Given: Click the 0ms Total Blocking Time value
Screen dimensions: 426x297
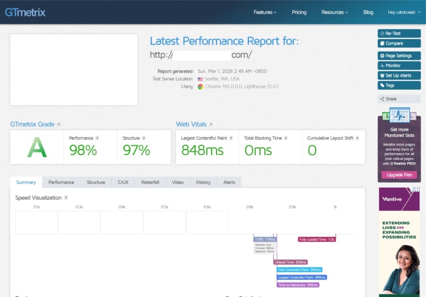Looking at the screenshot, I should click(x=258, y=150).
